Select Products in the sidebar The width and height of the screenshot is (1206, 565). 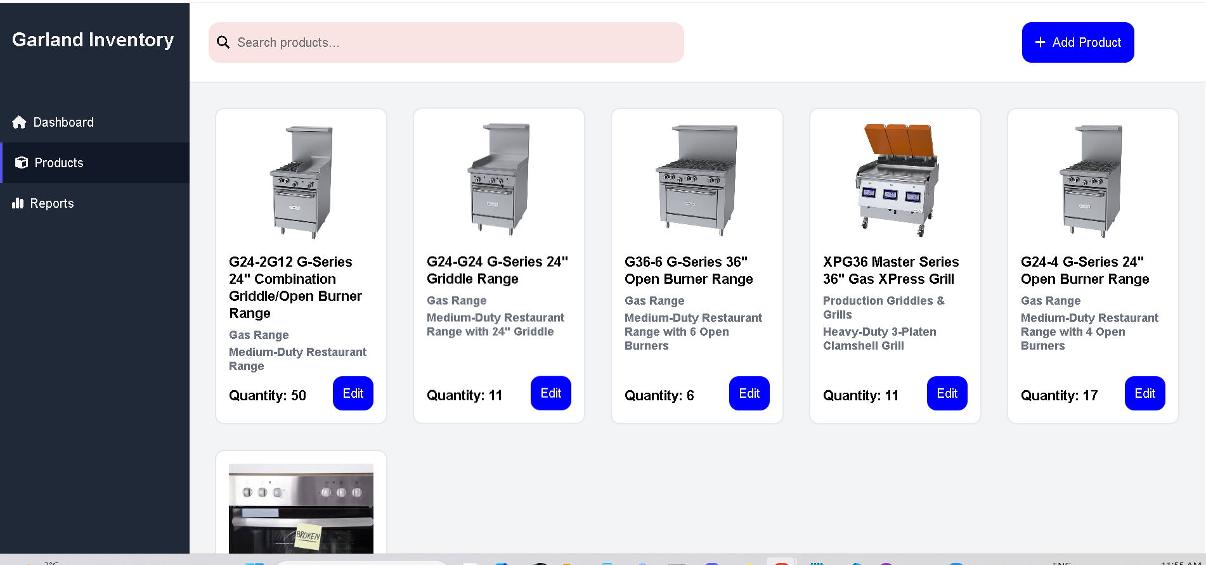click(x=95, y=163)
